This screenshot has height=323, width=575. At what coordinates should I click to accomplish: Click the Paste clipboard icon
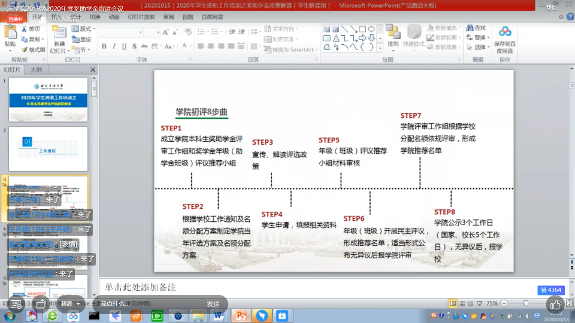pyautogui.click(x=10, y=33)
